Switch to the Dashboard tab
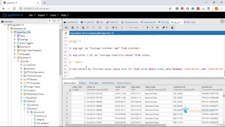This screenshot has width=225, height=127. 71,22
